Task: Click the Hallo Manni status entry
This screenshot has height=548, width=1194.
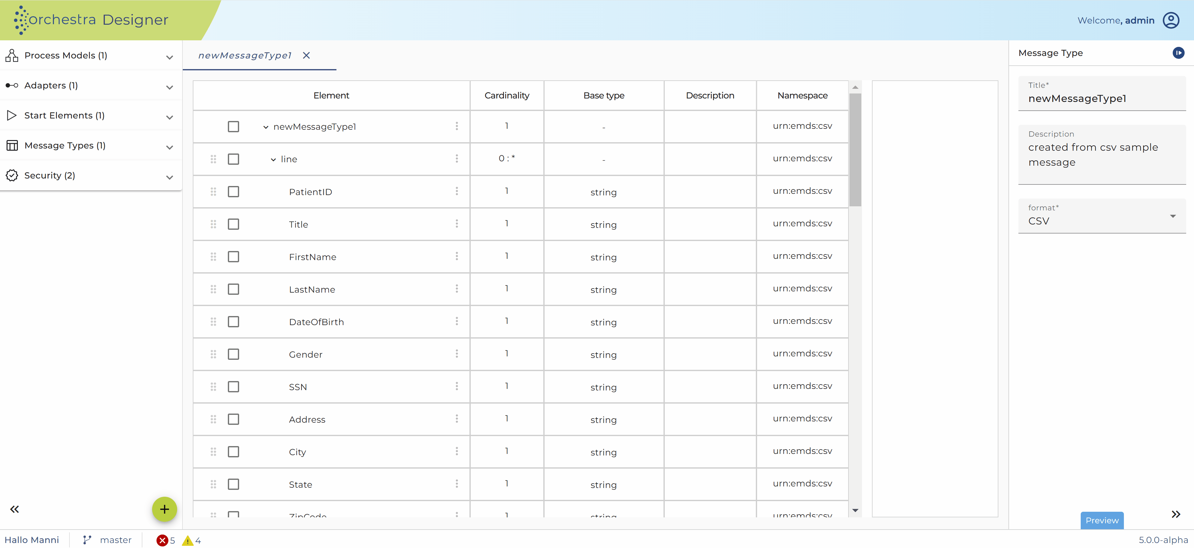Action: pos(32,540)
